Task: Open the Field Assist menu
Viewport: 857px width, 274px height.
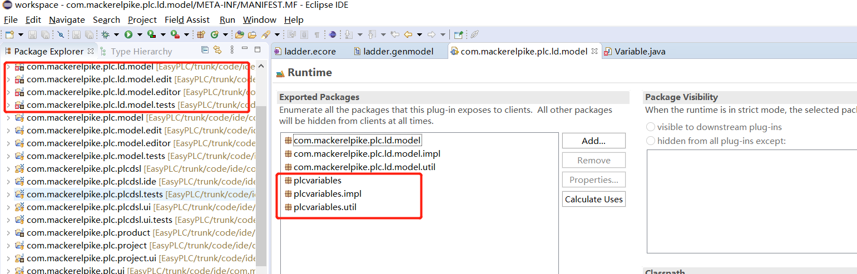Action: click(187, 19)
